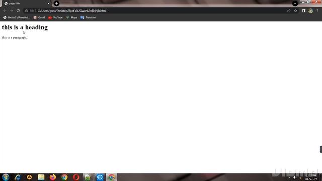This screenshot has width=322, height=181.
Task: Launch Internet Explorer from the taskbar
Action: (18, 177)
